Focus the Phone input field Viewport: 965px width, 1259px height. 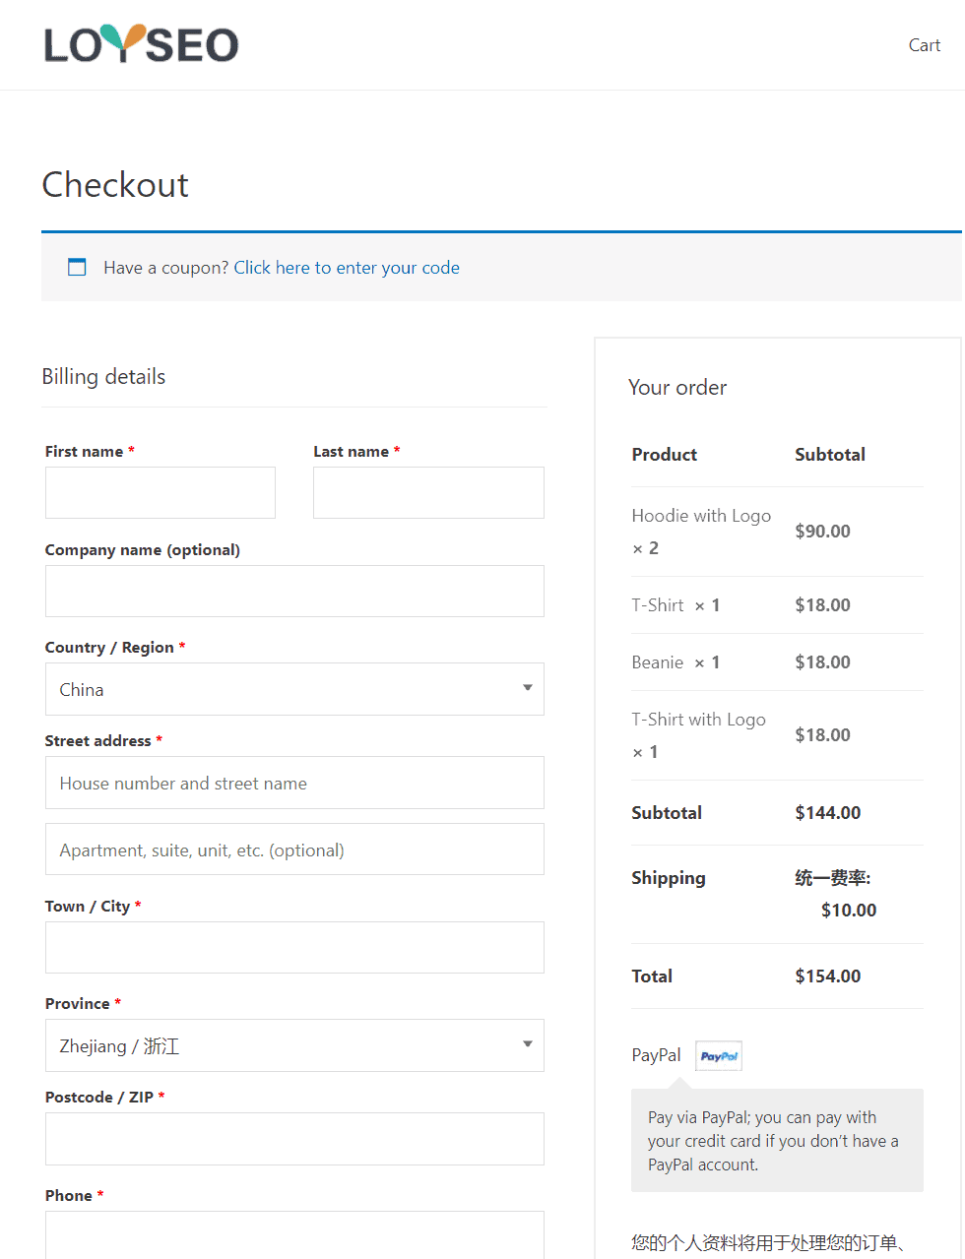[294, 1234]
